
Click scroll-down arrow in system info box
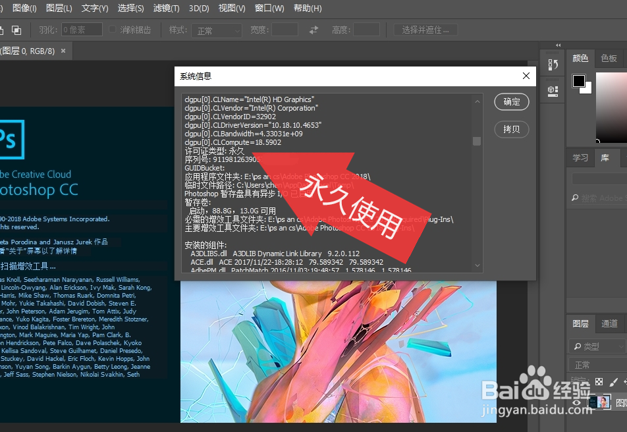point(477,265)
